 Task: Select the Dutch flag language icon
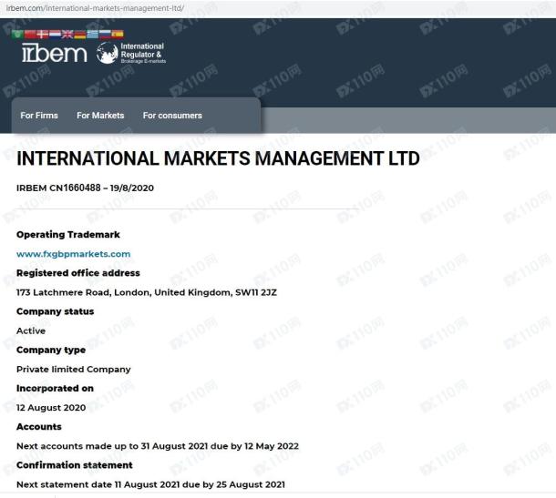coord(55,34)
